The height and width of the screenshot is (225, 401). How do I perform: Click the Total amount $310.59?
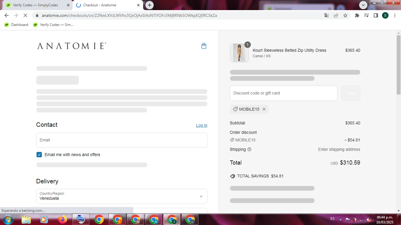(x=350, y=163)
